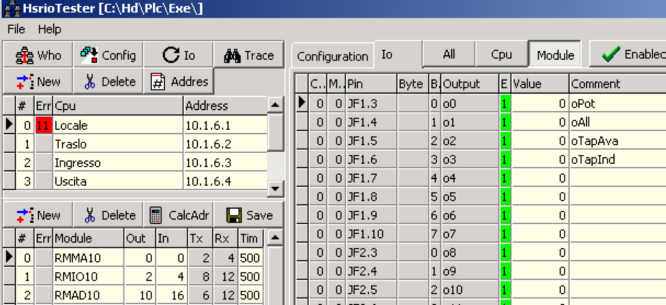666x305 pixels.
Task: Click the Addres toolbar button
Action: point(180,81)
